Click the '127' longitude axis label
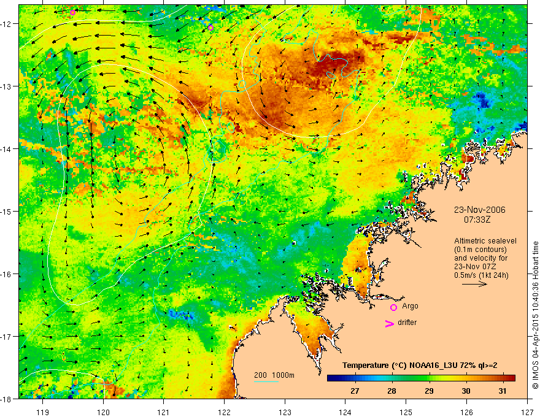This screenshot has width=540, height=417. pyautogui.click(x=527, y=412)
